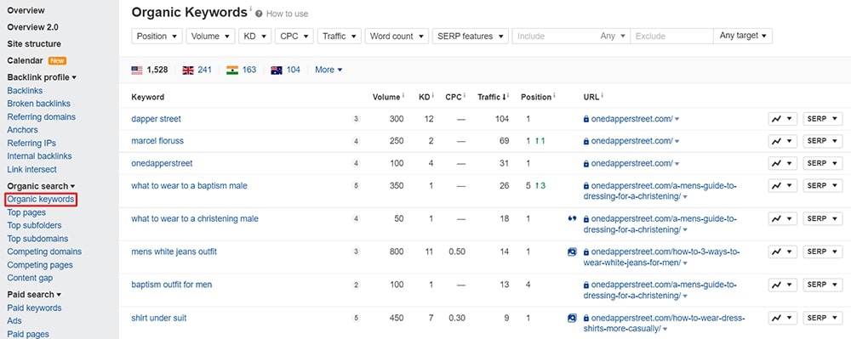Open chart dropdown for christening male row
Viewport: 851px width, 339px height.
[x=783, y=219]
